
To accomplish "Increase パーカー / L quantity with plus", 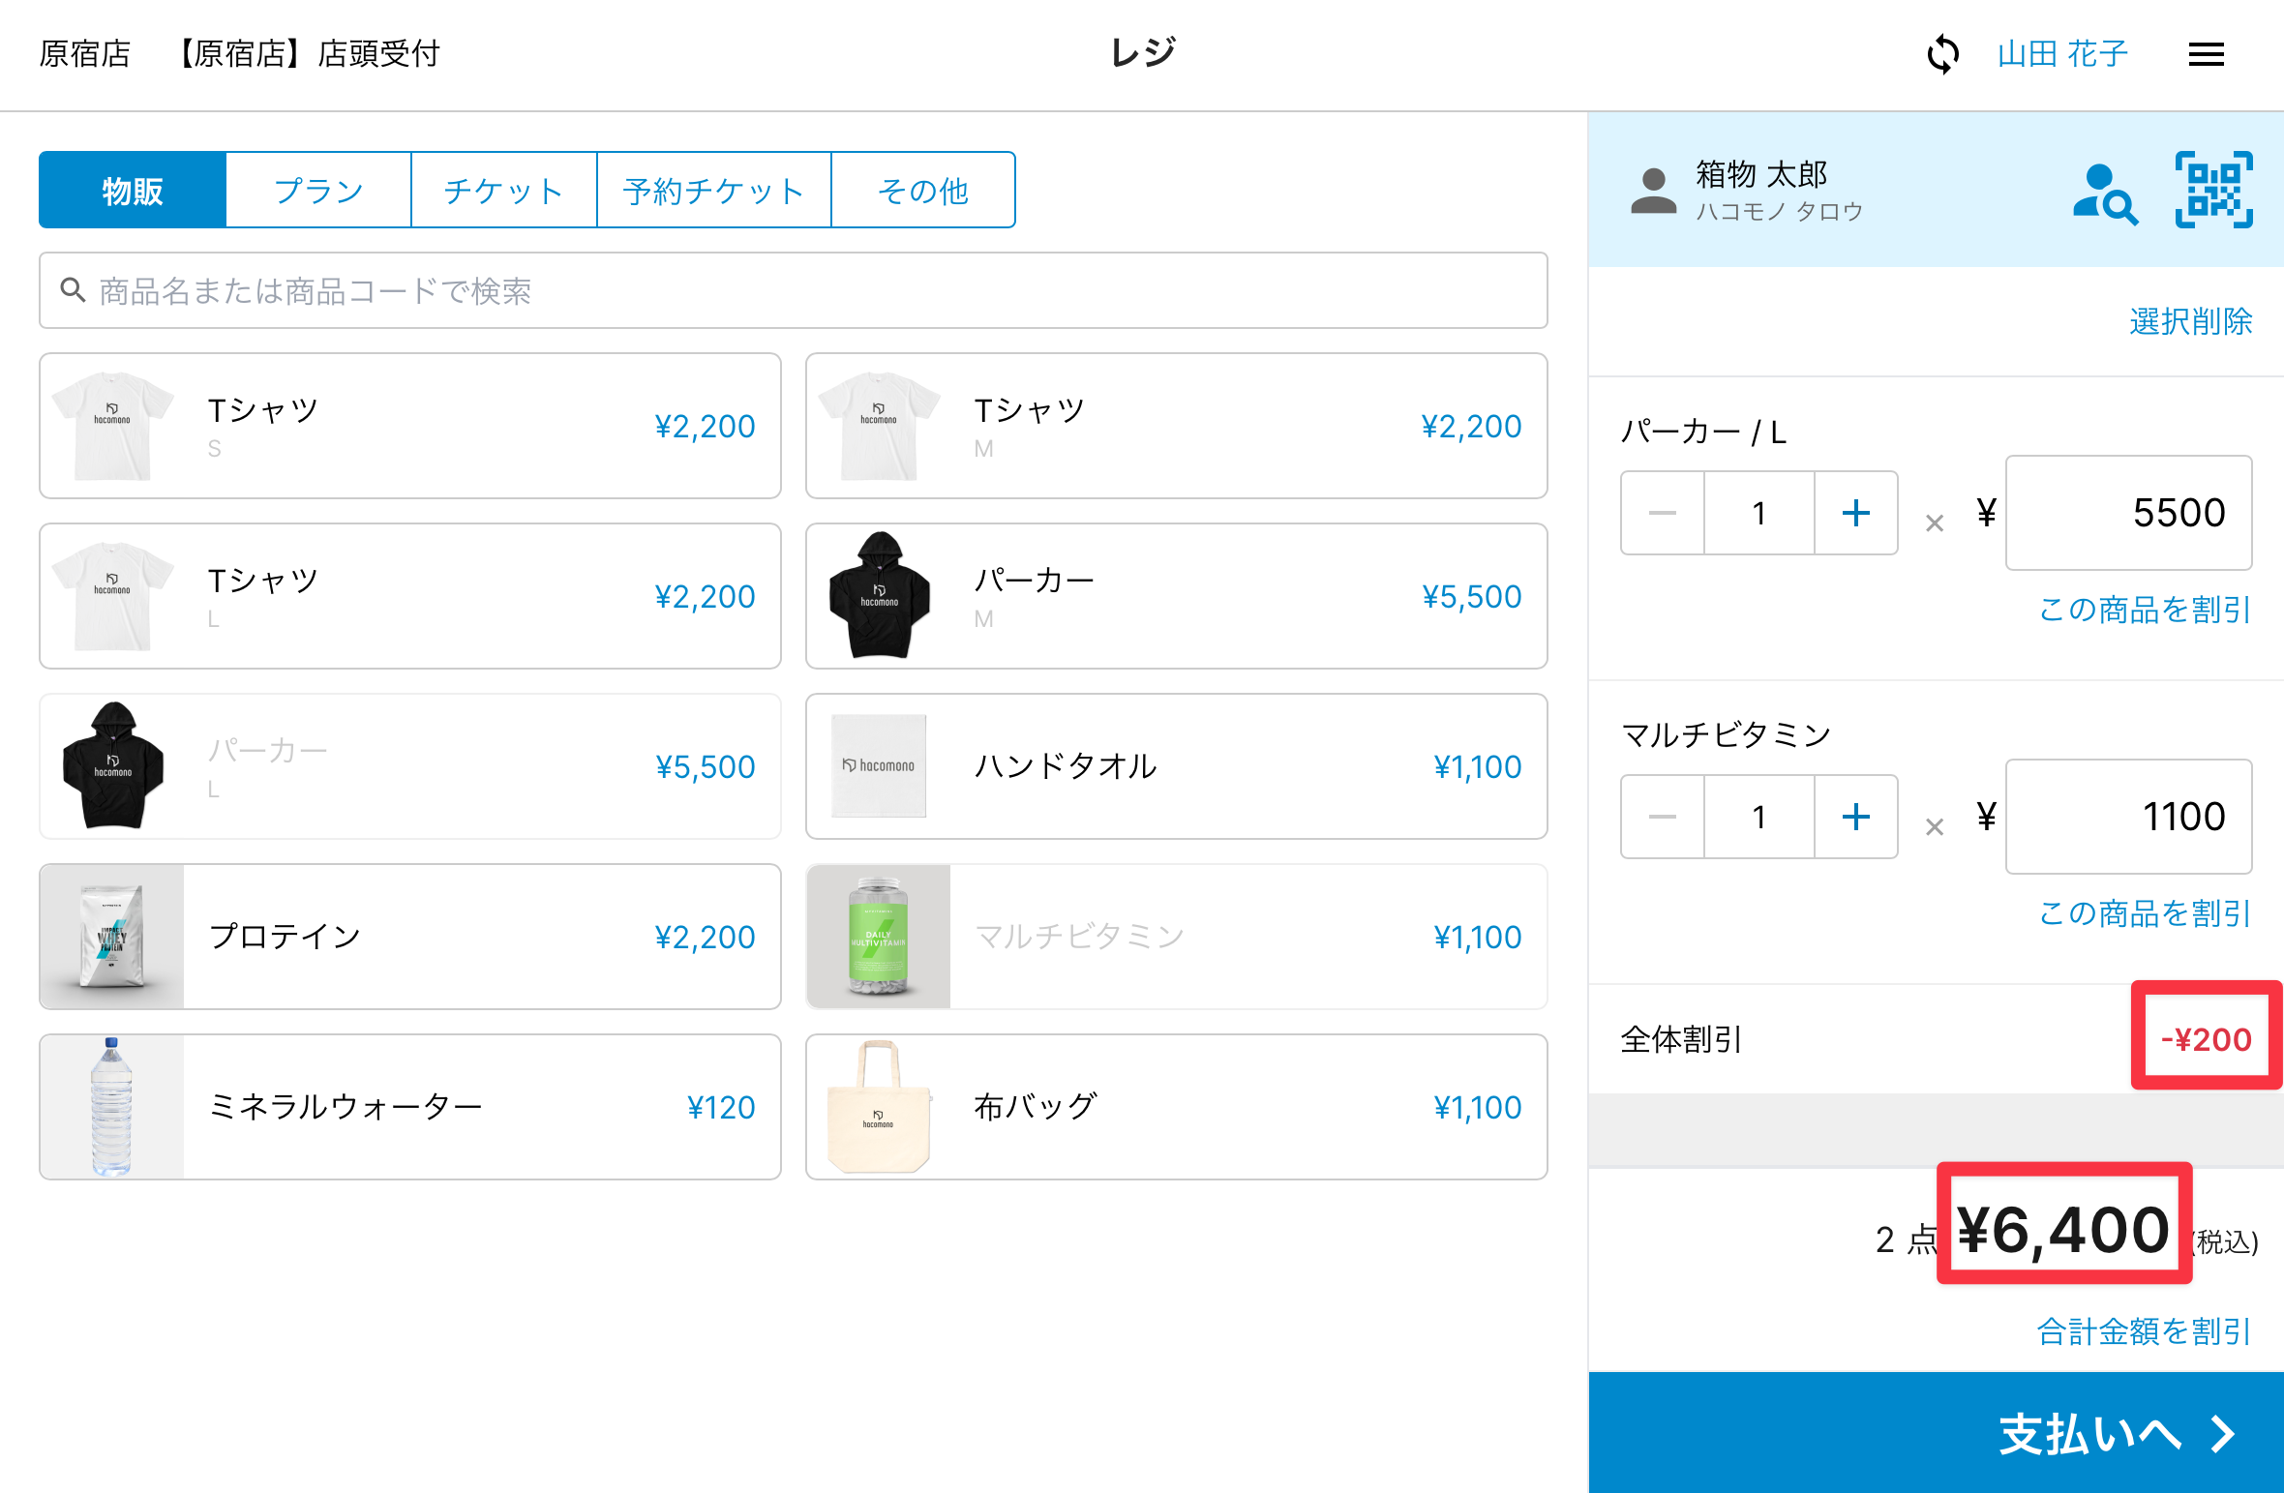I will [x=1855, y=513].
